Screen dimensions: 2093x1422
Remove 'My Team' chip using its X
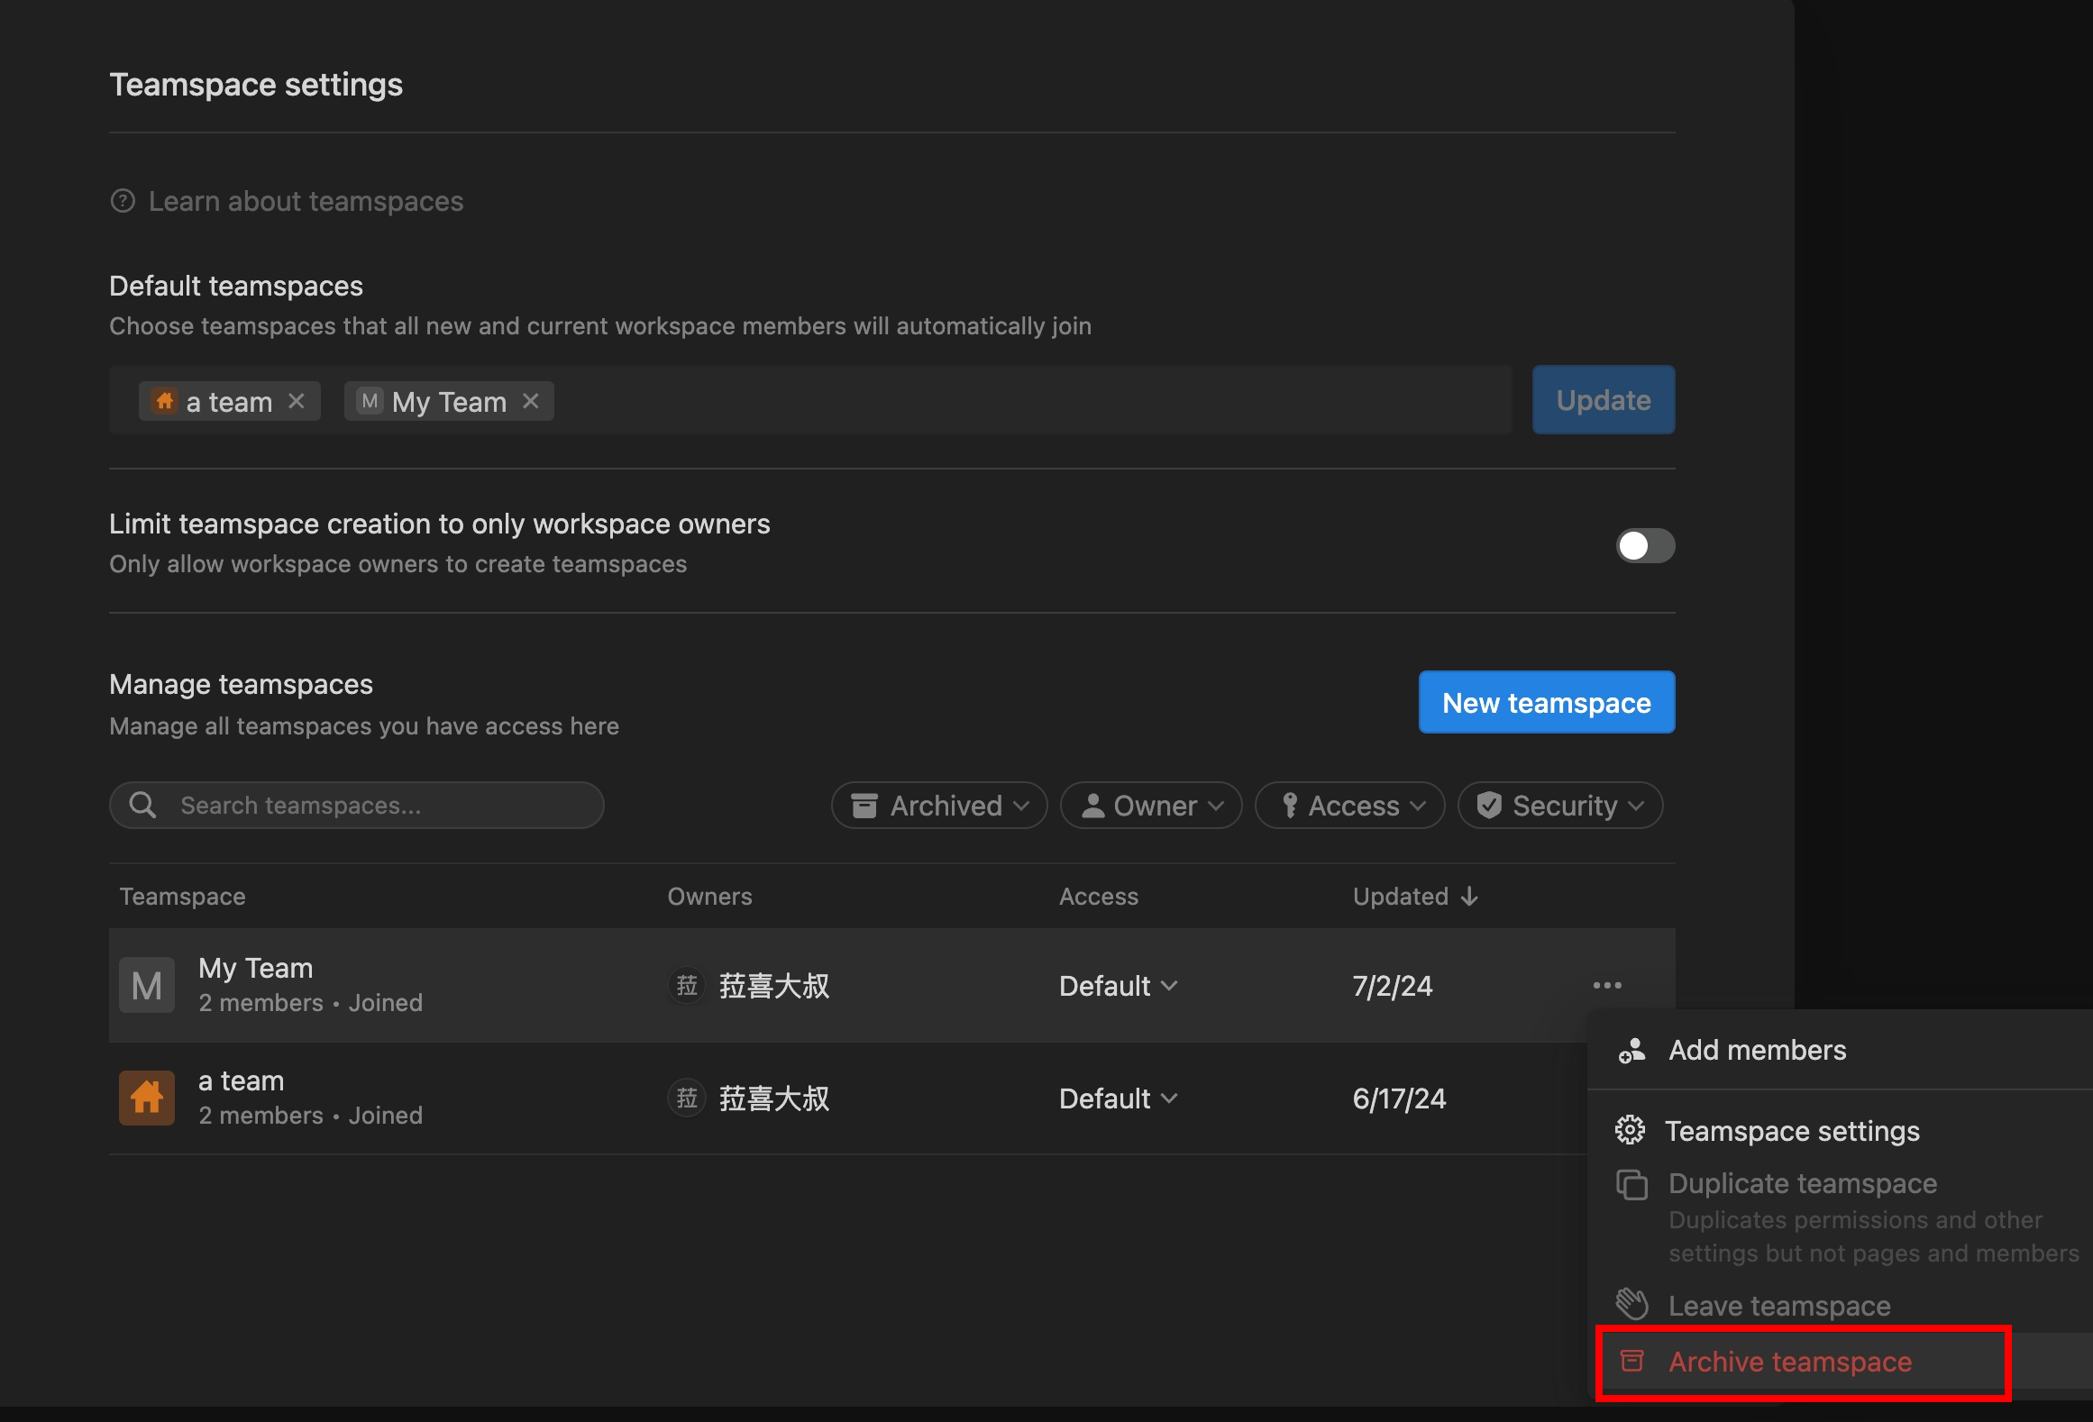tap(531, 401)
